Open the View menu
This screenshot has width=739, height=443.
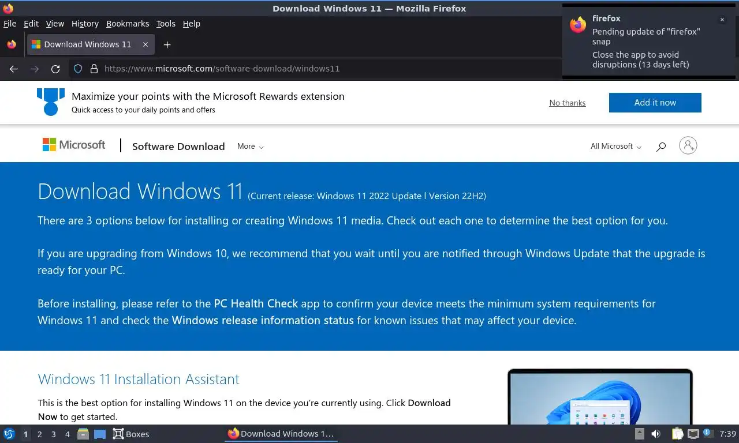[55, 24]
